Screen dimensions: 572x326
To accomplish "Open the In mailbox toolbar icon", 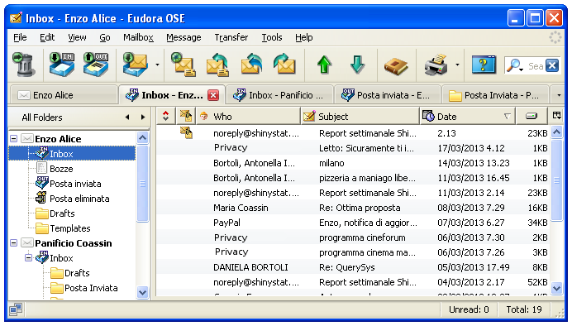I will click(x=62, y=65).
